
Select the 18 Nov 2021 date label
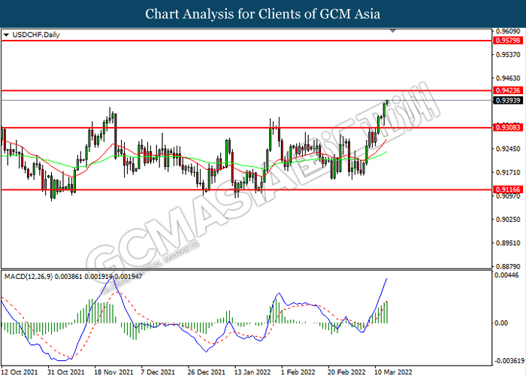(x=113, y=372)
